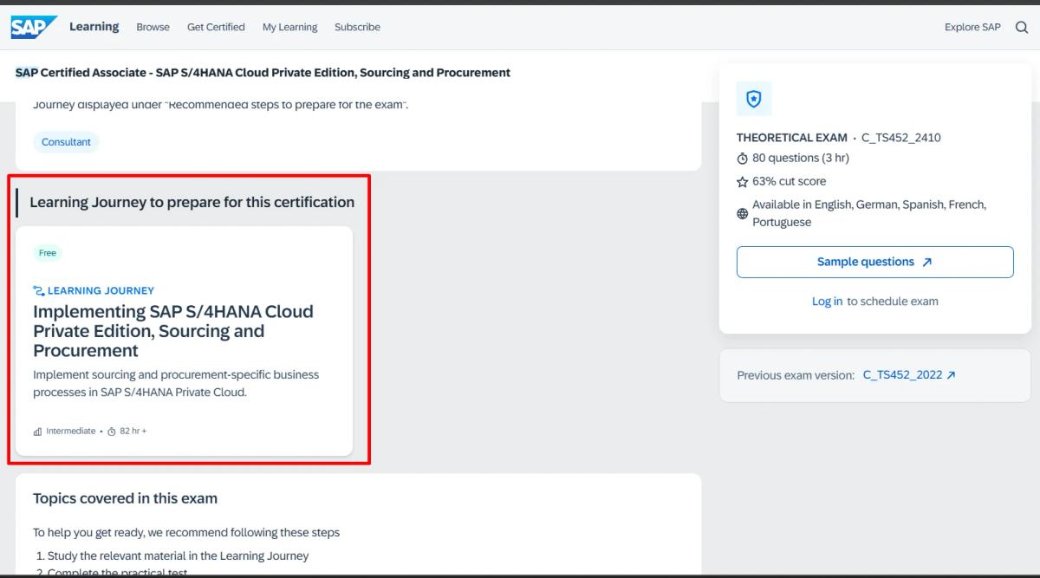Click the journey description about business processes
This screenshot has height=578, width=1040.
[x=176, y=383]
